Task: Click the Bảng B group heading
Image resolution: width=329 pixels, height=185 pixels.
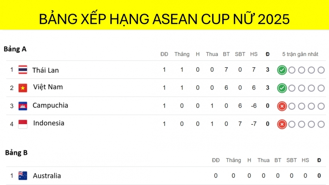Action: tap(16, 152)
